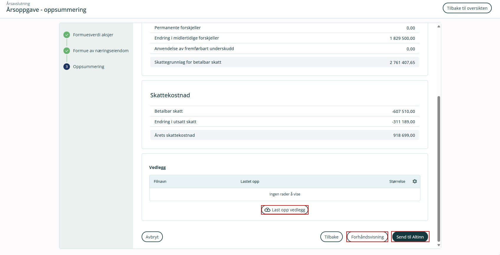Viewport: 500px width, 255px height.
Task: Select the Skattegrunnlag for betalbar skatt row
Action: point(284,62)
